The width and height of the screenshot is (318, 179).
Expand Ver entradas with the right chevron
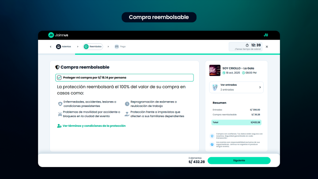(260, 87)
